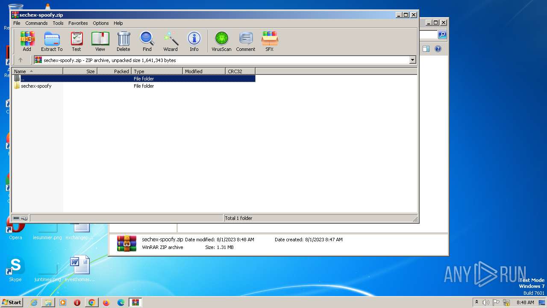Show hidden tray icons arrow
The width and height of the screenshot is (547, 308).
point(477,302)
